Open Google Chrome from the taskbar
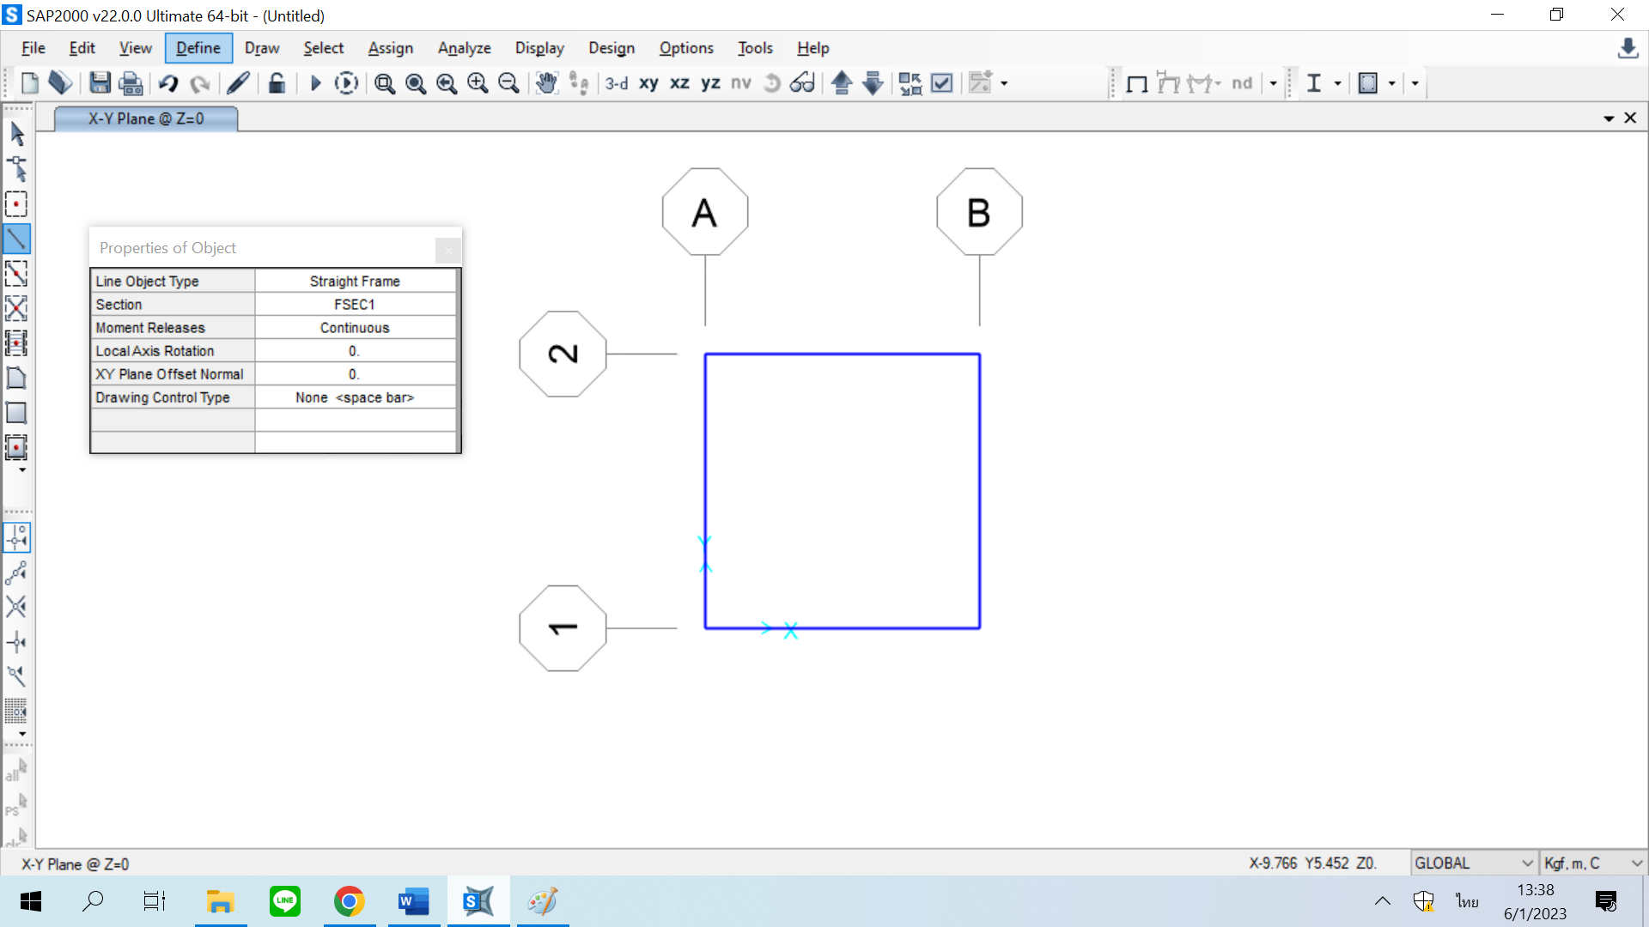The width and height of the screenshot is (1649, 927). click(349, 901)
